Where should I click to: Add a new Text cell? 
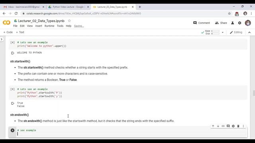20,32
